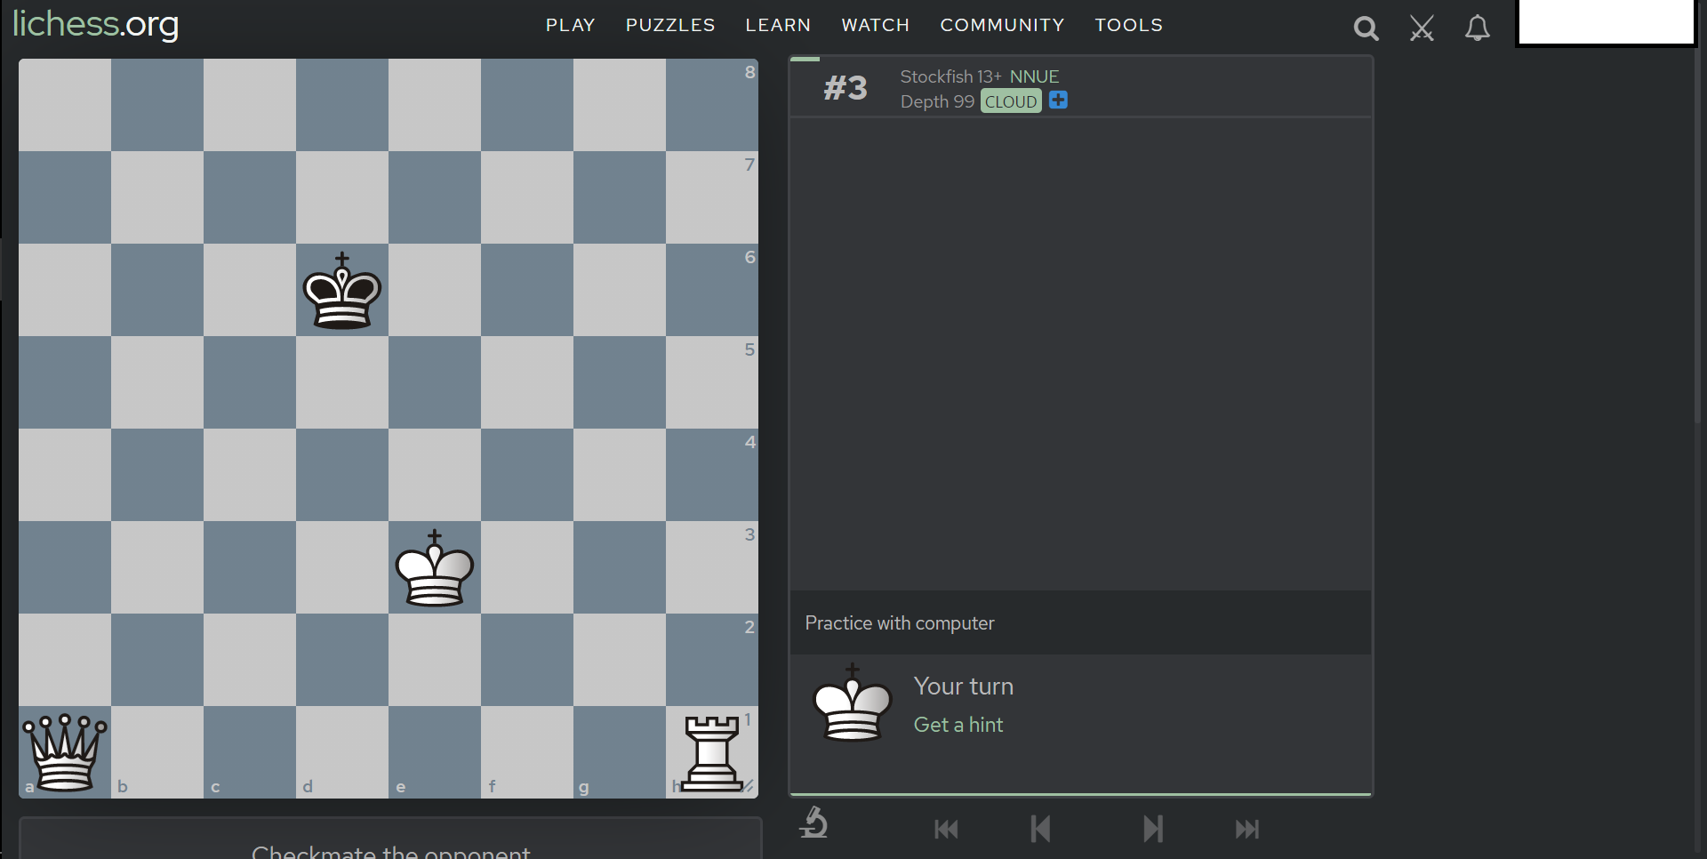The width and height of the screenshot is (1707, 859).
Task: Click the Get a hint link
Action: point(958,725)
